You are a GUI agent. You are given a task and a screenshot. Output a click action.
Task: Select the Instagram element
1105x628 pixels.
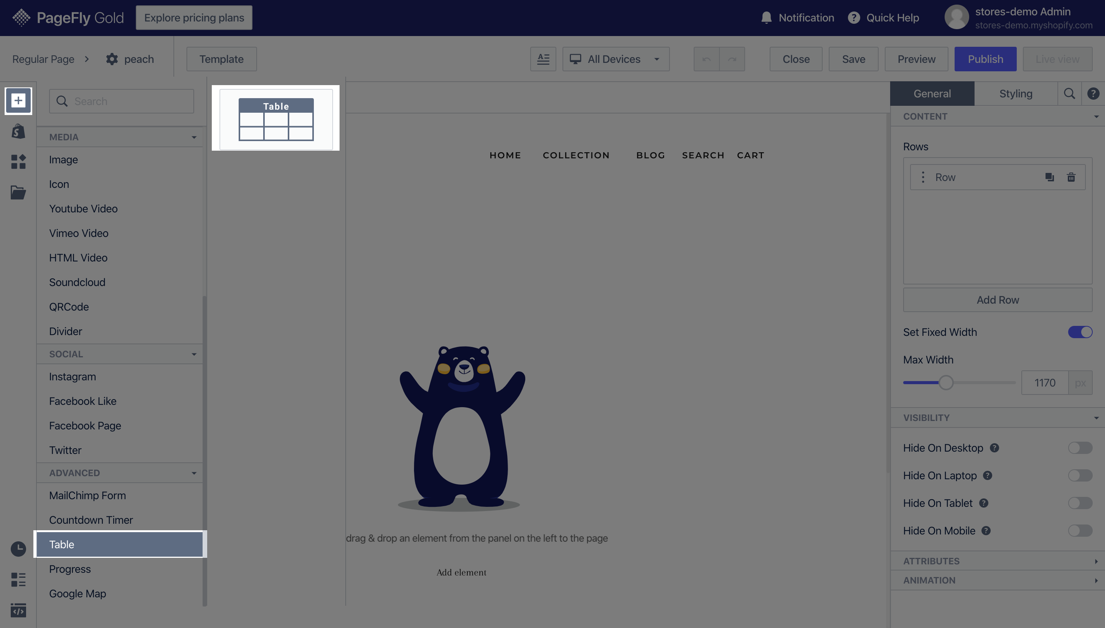tap(120, 377)
